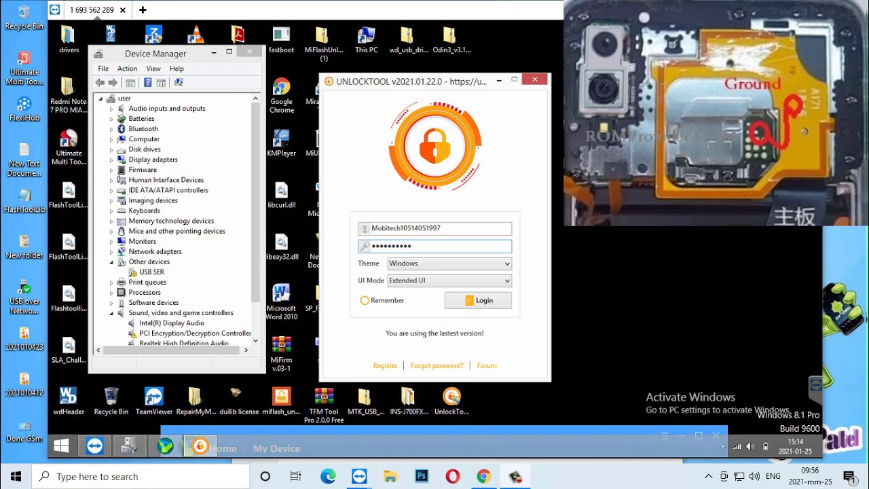Expand the Bluetooth tree node

tap(112, 129)
